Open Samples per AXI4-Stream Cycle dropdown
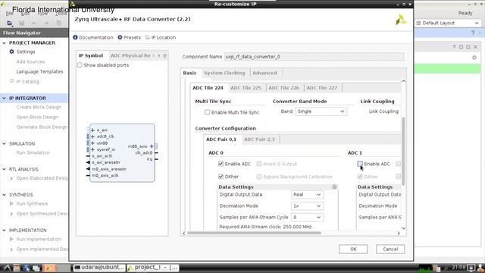Image resolution: width=485 pixels, height=273 pixels. (x=307, y=218)
